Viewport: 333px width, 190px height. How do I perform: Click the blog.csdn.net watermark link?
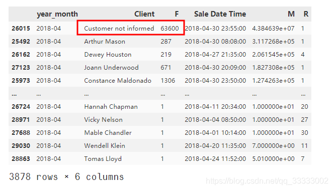tap(267, 181)
